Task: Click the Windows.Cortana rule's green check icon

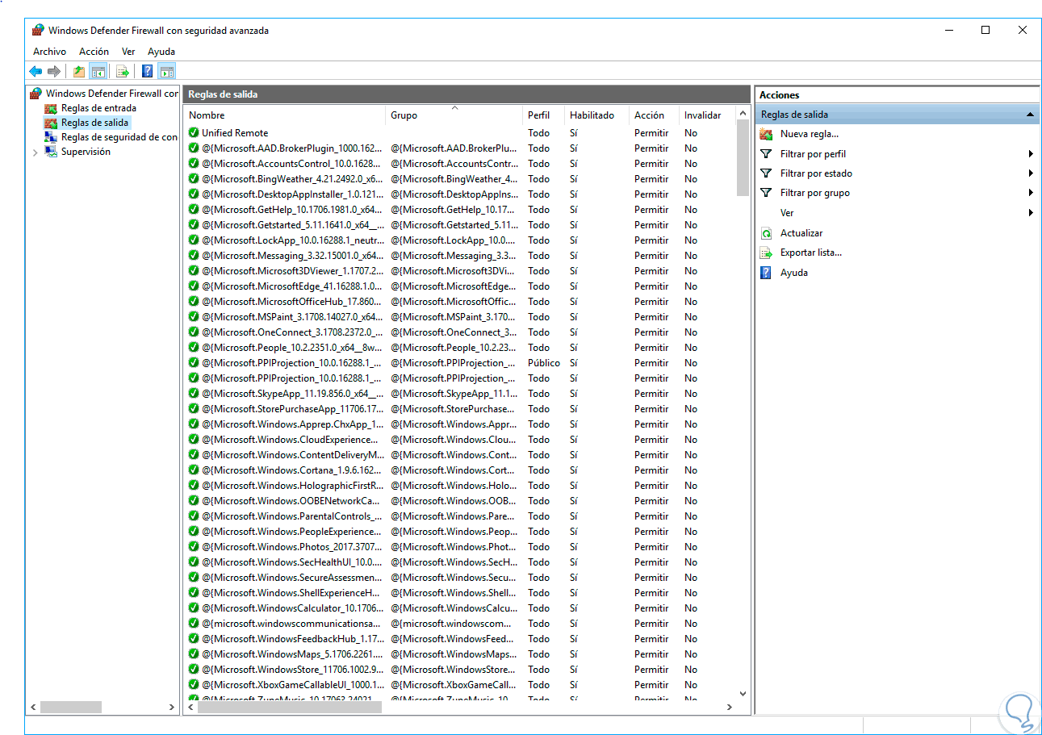Action: (x=194, y=470)
